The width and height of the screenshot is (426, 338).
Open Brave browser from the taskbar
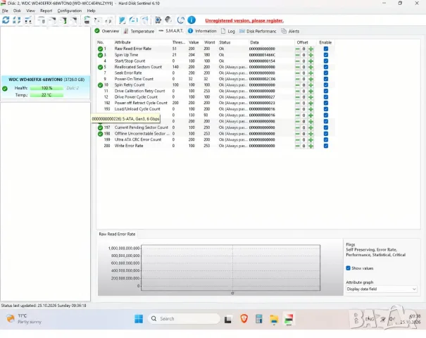(x=244, y=318)
